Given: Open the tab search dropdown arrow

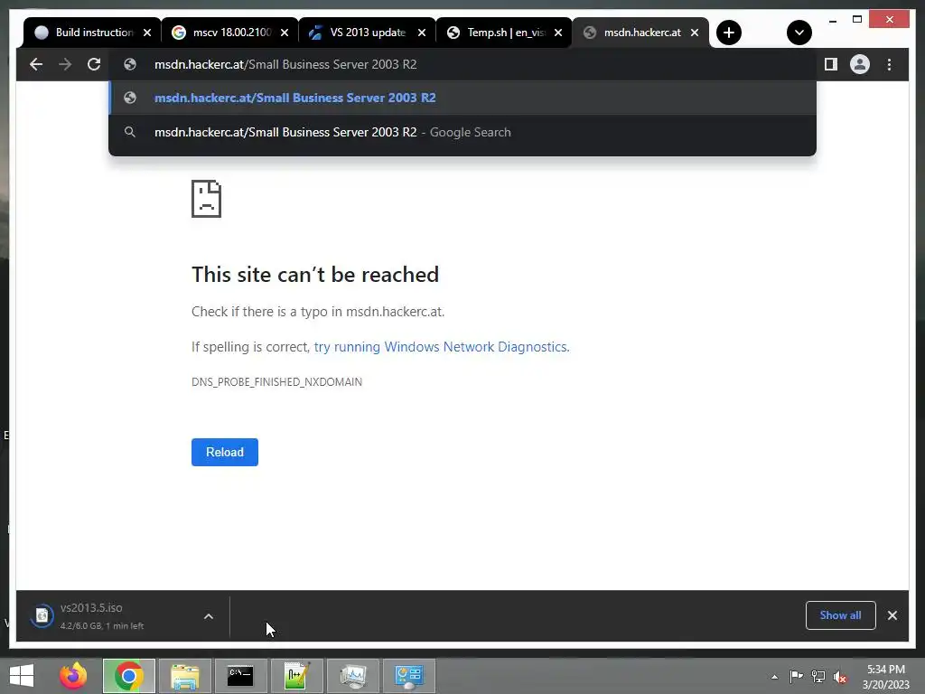Looking at the screenshot, I should coord(799,33).
